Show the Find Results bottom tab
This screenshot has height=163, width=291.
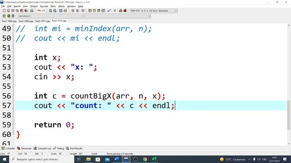(74, 149)
